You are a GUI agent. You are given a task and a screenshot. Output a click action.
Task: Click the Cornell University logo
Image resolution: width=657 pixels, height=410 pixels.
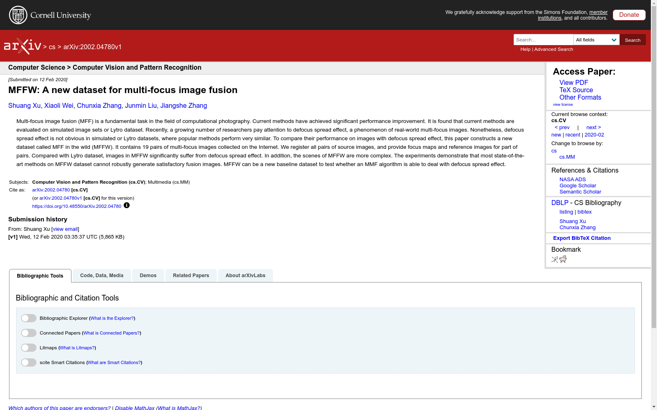point(50,15)
